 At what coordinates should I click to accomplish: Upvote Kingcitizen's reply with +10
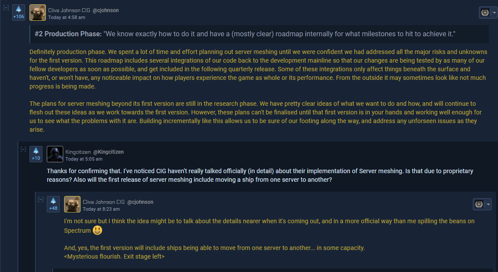36,151
